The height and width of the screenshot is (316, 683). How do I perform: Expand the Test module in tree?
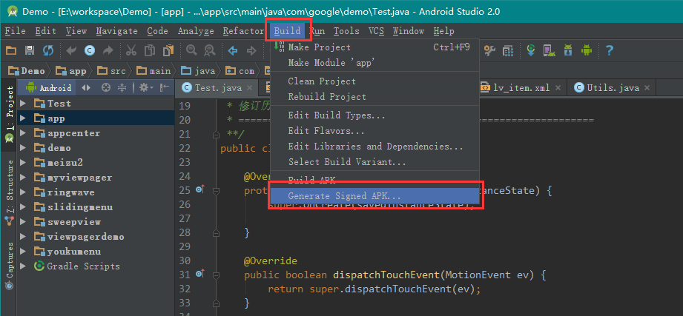pos(23,104)
